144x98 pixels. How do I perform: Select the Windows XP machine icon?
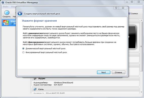[x=6, y=23]
